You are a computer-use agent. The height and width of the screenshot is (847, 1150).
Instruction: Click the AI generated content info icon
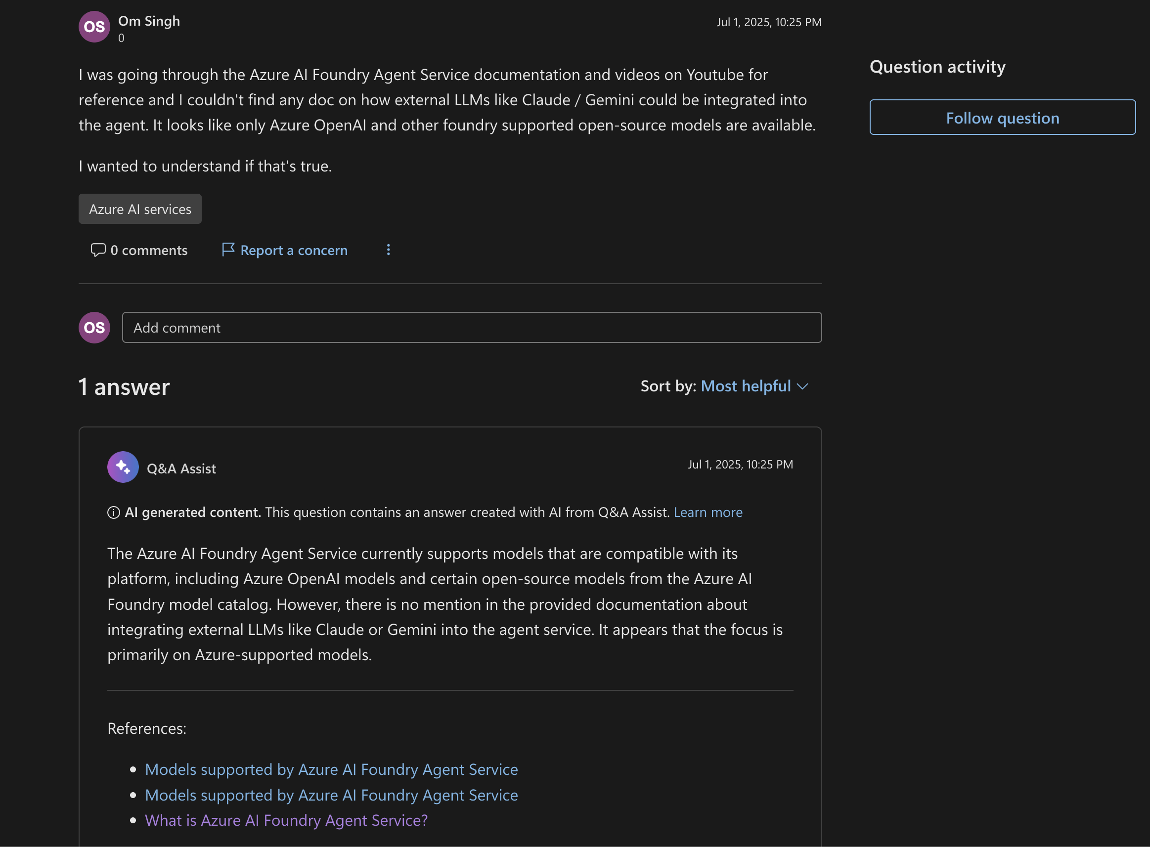point(113,512)
